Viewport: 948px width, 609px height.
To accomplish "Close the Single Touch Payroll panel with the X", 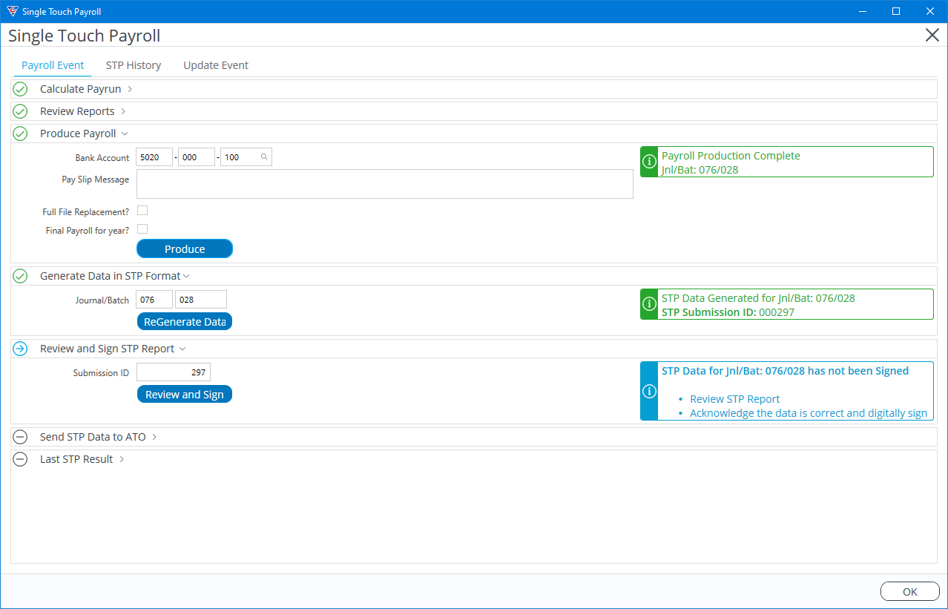I will (x=932, y=35).
